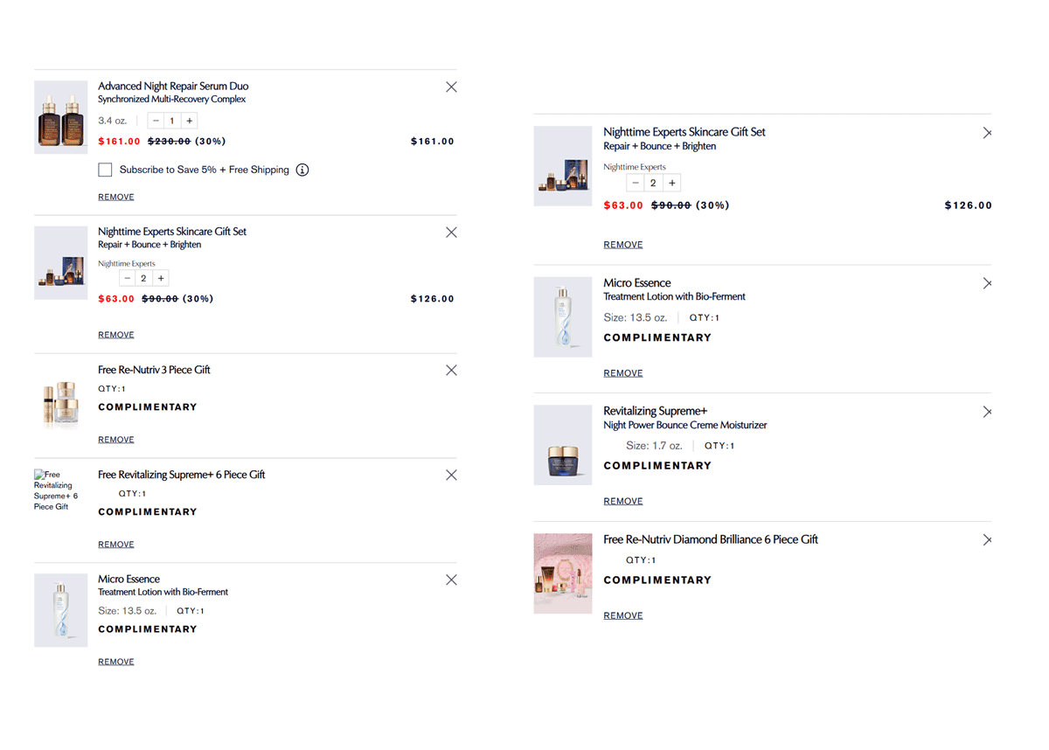Click minus on right Nighttime Experts Gift Set
This screenshot has height=750, width=1049.
point(636,183)
